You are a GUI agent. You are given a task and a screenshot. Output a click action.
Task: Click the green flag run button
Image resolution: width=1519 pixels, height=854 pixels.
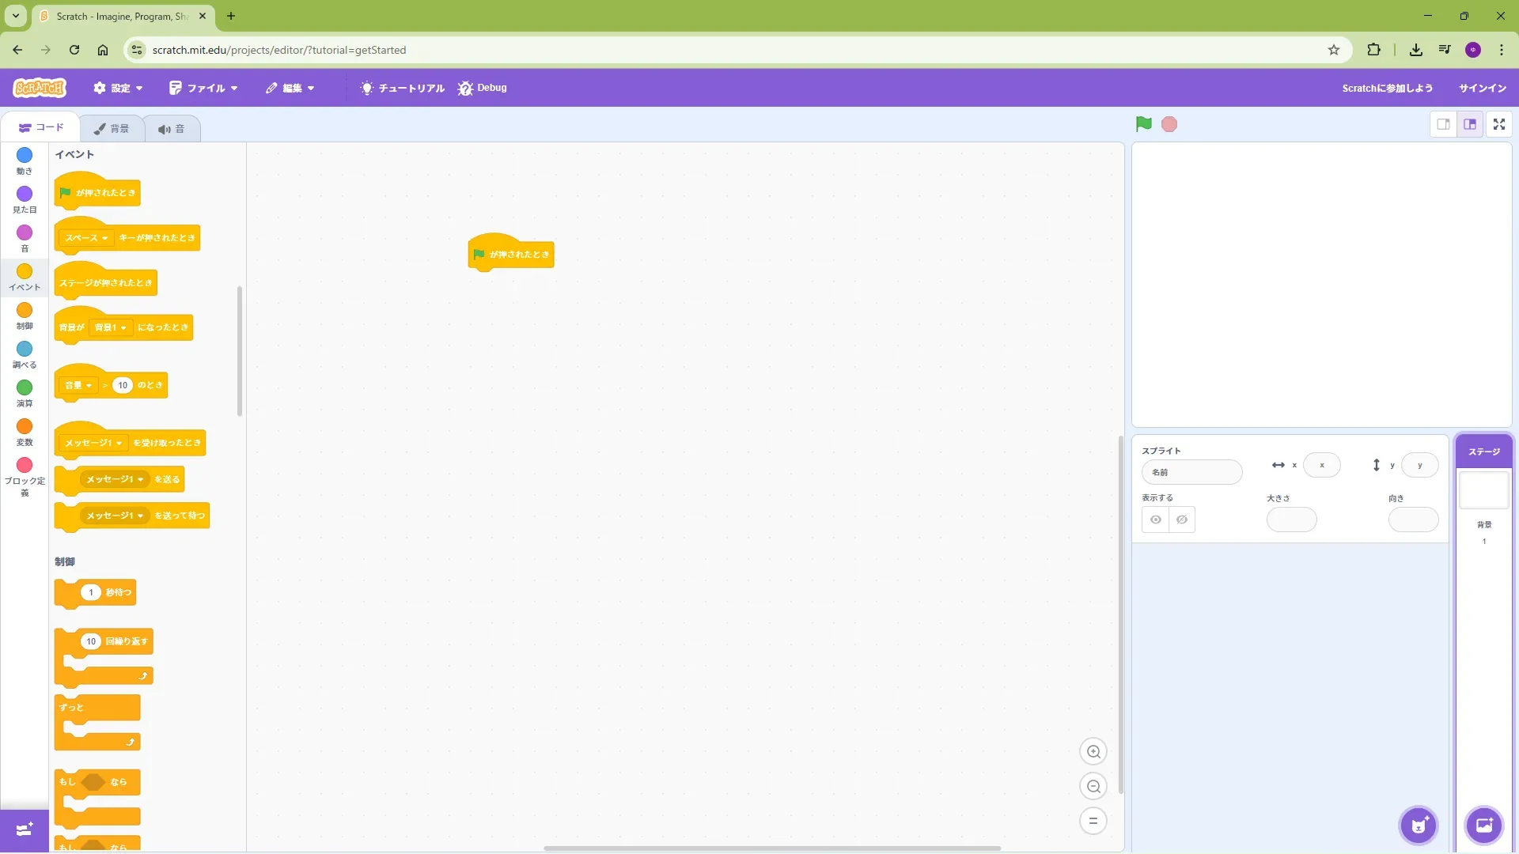pyautogui.click(x=1143, y=124)
